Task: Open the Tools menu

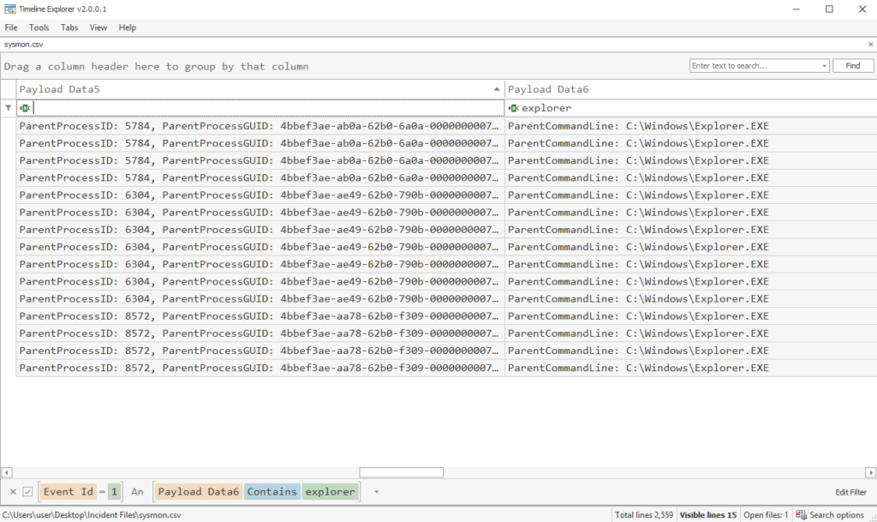Action: click(x=39, y=27)
